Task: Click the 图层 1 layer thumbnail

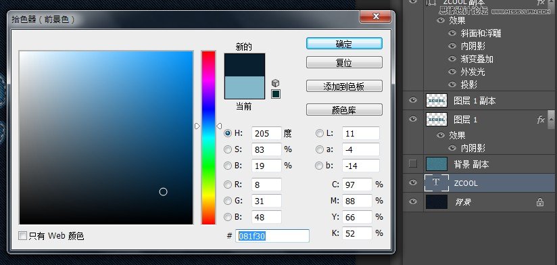Action: (x=436, y=120)
